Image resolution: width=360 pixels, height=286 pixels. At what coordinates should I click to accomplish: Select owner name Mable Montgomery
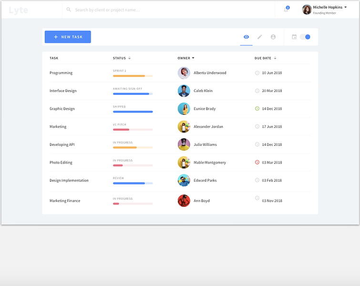(x=210, y=162)
